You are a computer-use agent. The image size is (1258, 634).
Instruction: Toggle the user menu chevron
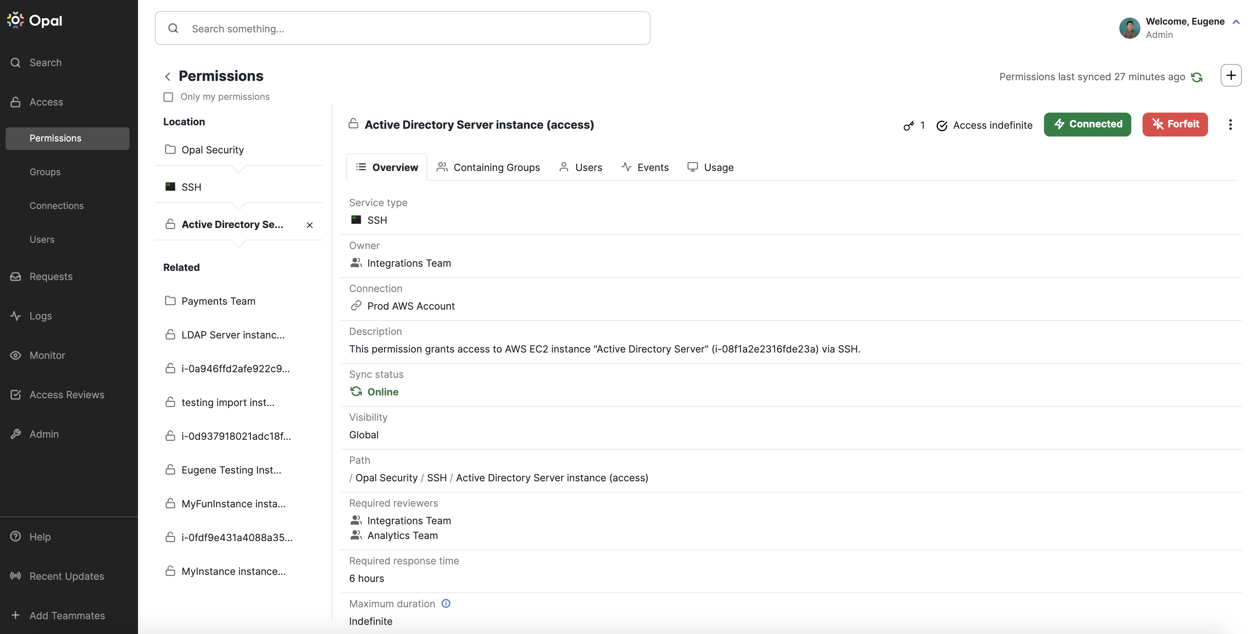pos(1236,21)
